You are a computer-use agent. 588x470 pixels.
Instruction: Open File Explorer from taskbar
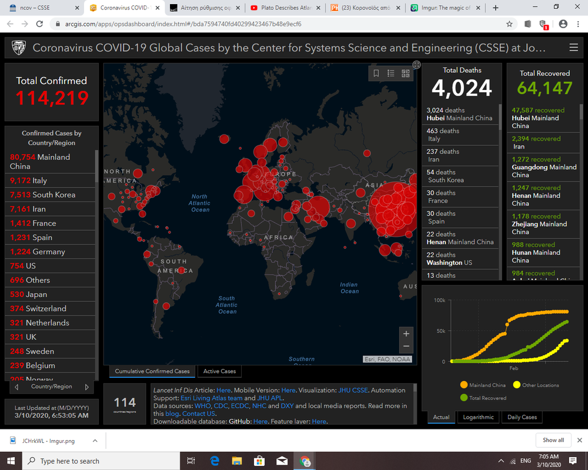pyautogui.click(x=236, y=461)
